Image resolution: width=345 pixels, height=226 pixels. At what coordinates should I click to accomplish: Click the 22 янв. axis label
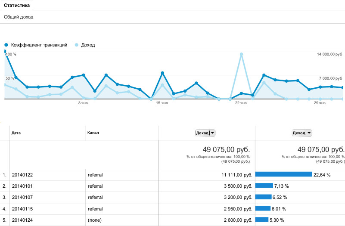pyautogui.click(x=241, y=103)
